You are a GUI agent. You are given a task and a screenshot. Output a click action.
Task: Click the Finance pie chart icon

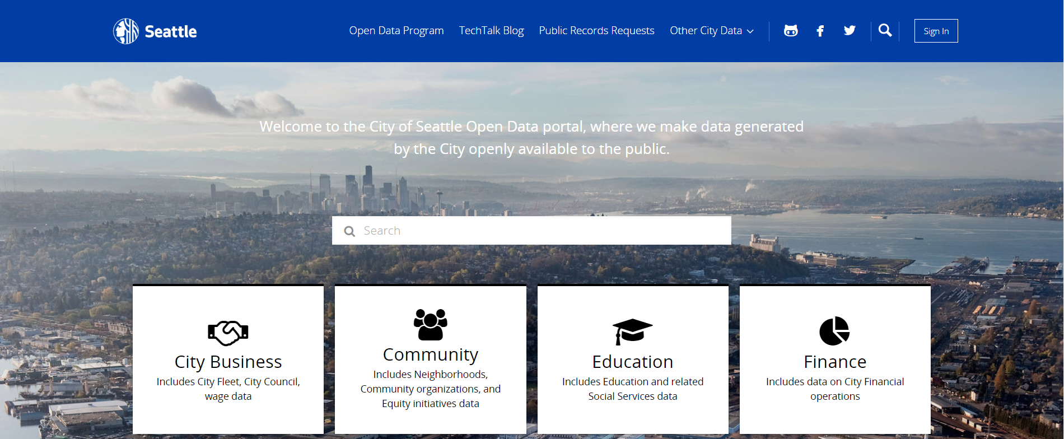point(835,331)
